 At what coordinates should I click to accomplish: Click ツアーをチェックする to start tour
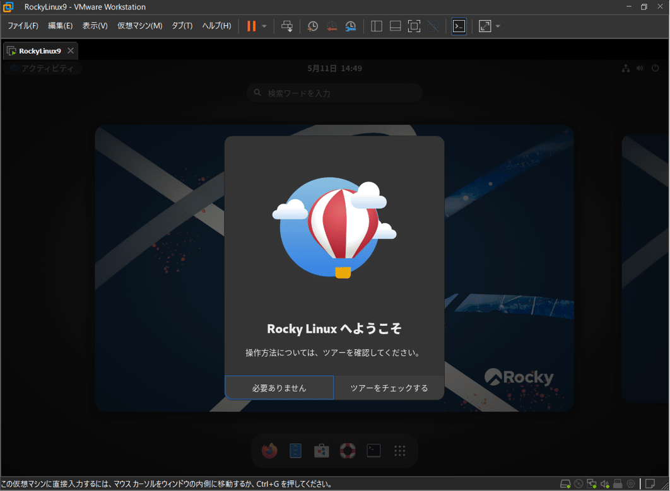[389, 388]
